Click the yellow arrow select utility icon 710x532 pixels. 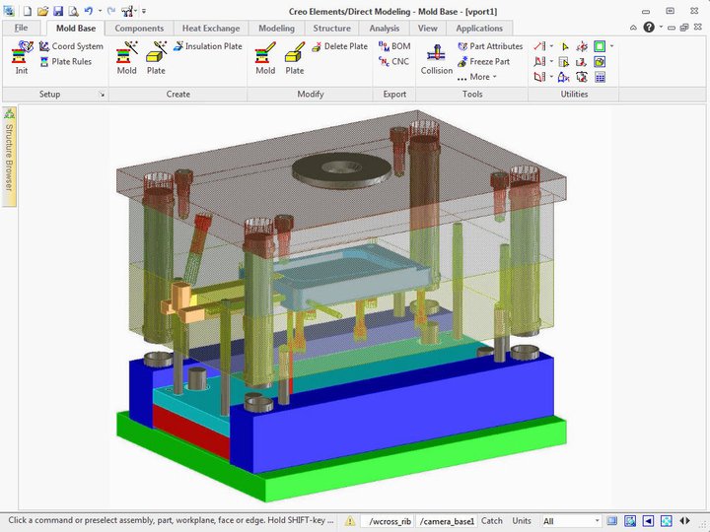(x=564, y=46)
